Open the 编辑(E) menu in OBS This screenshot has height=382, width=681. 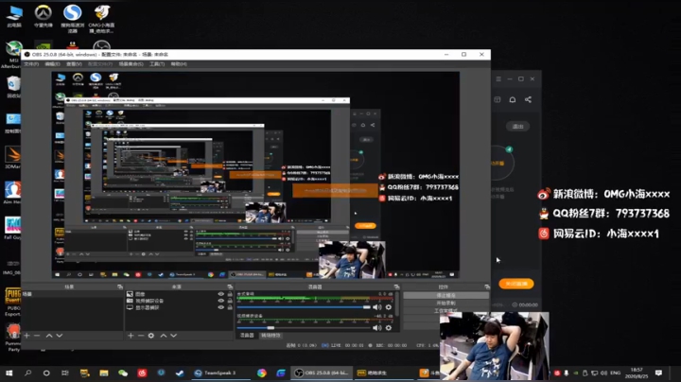coord(53,63)
